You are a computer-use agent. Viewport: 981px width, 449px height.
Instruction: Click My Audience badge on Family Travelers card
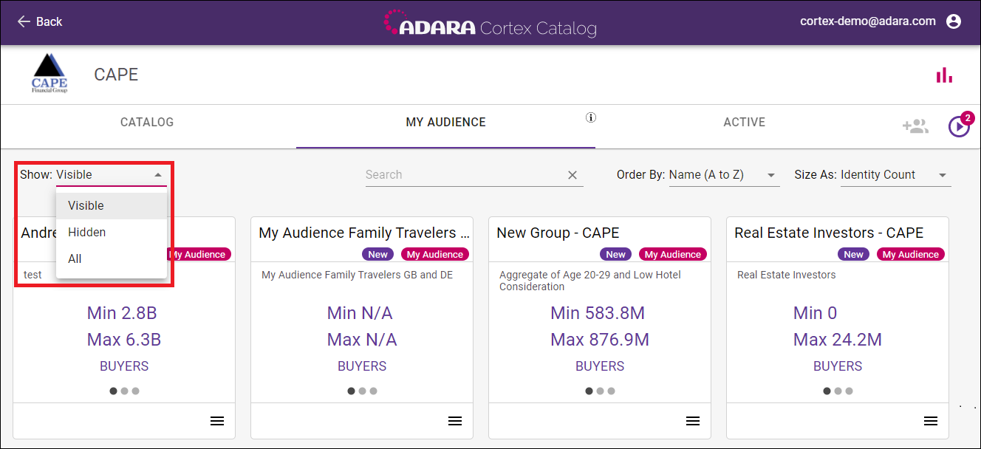click(435, 254)
